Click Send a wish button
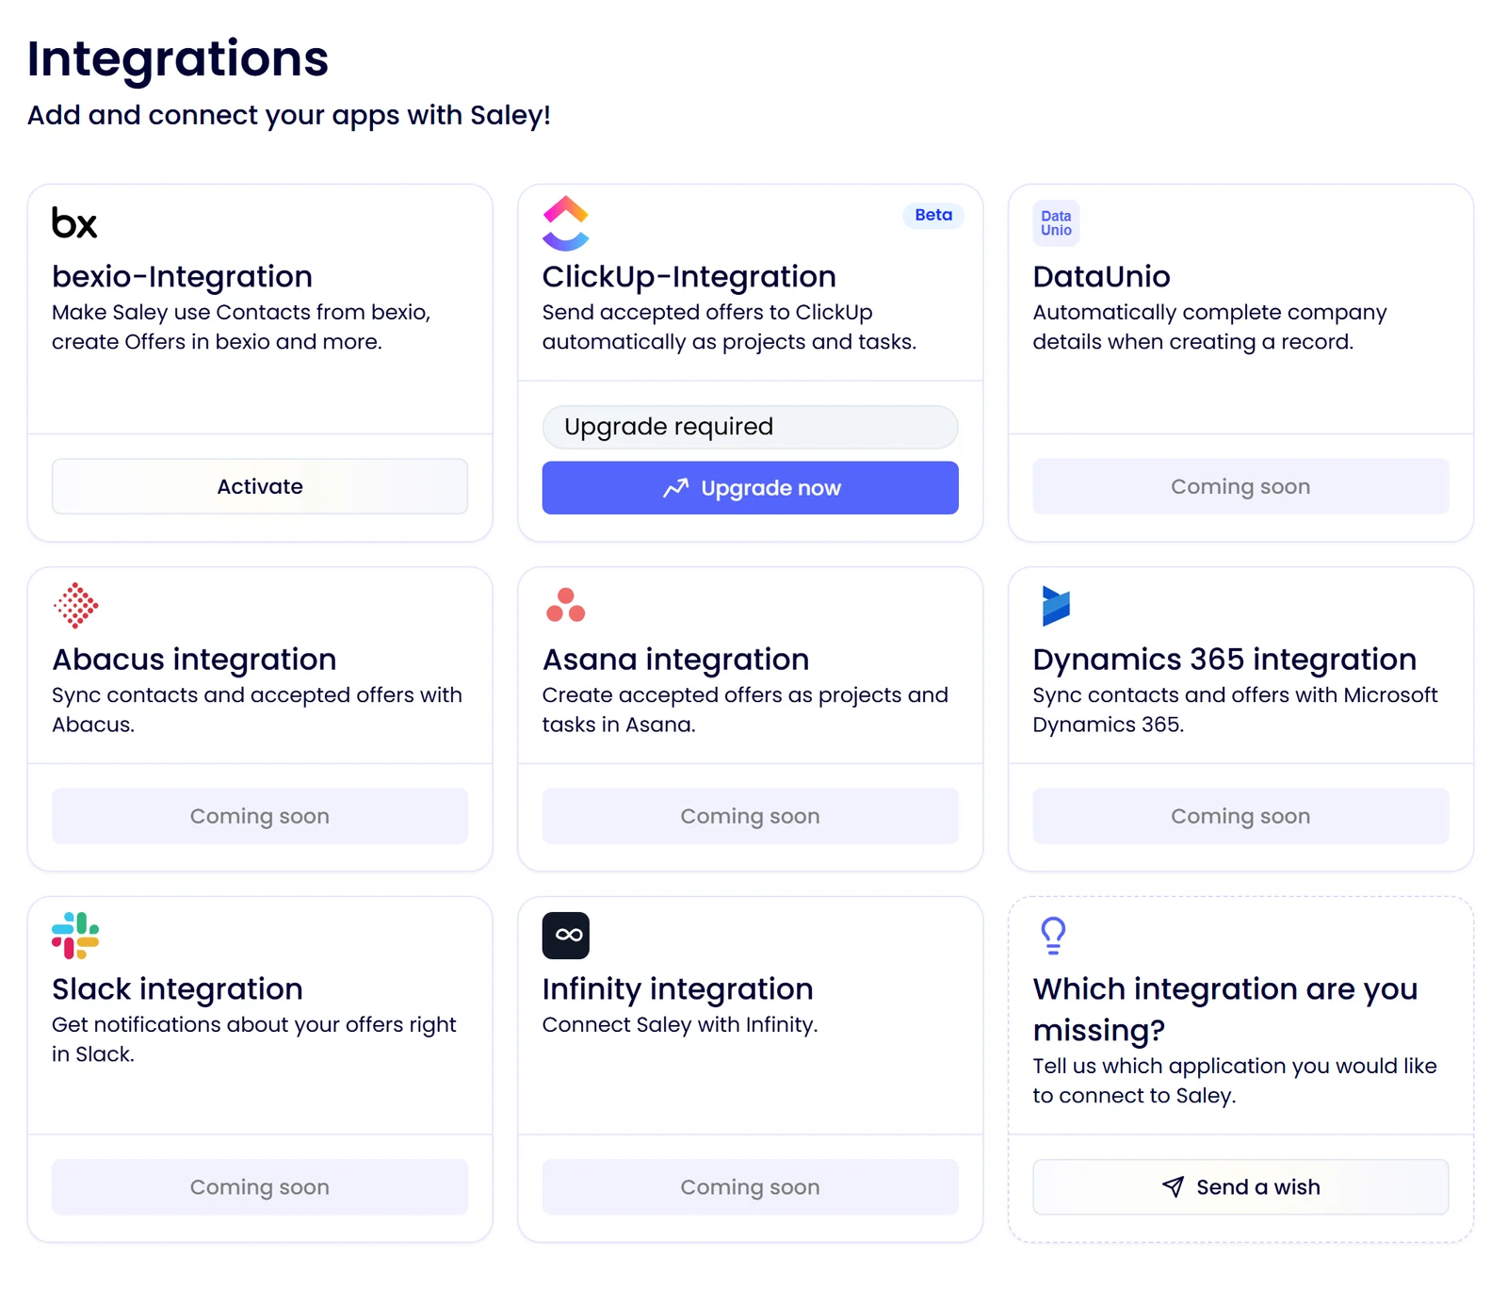 (1240, 1187)
